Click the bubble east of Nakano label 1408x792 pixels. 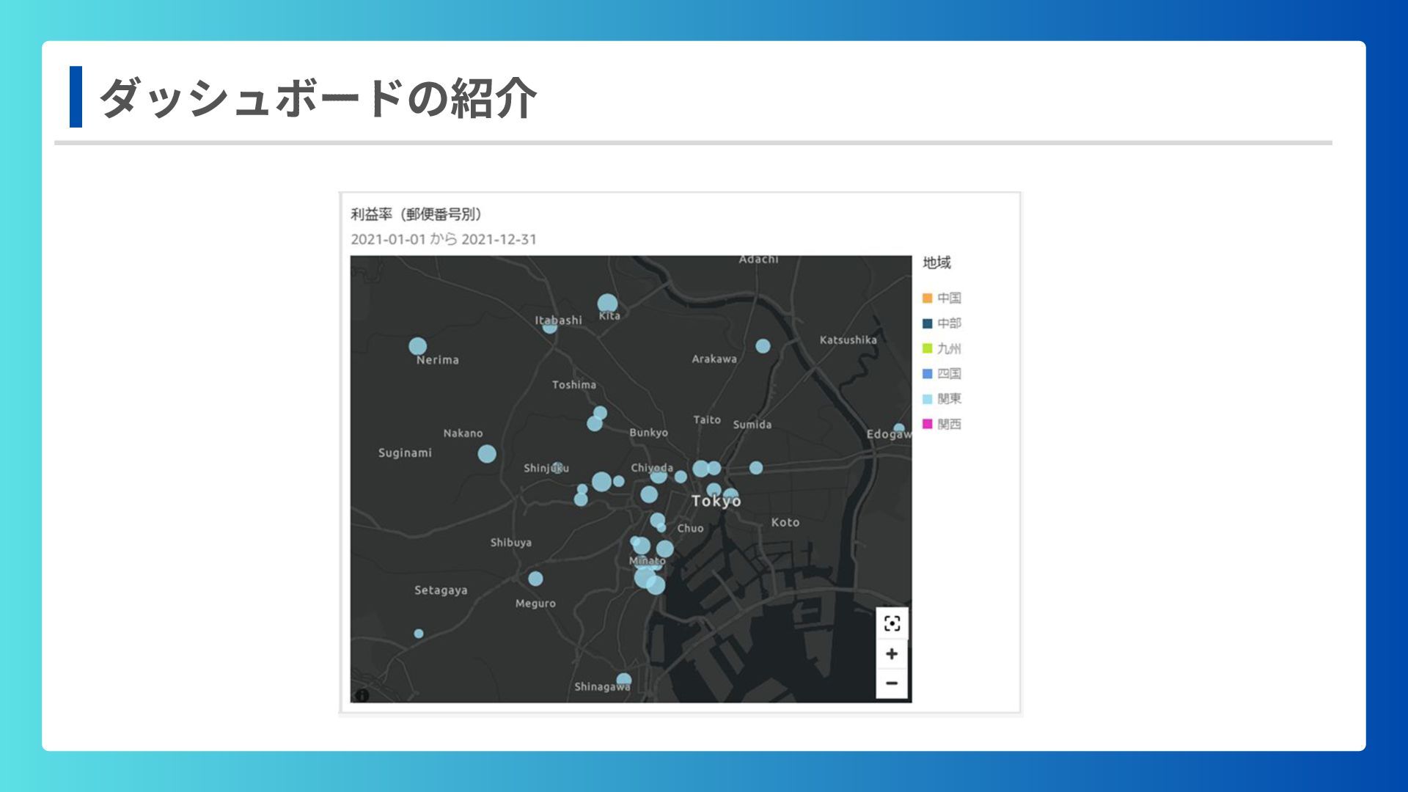tap(487, 454)
